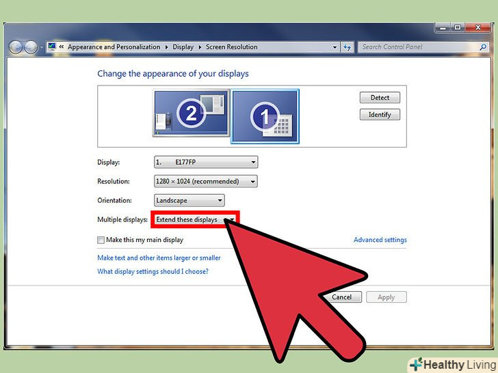Open Make text and other items larger link
Screen dimensions: 498x373
(159, 258)
